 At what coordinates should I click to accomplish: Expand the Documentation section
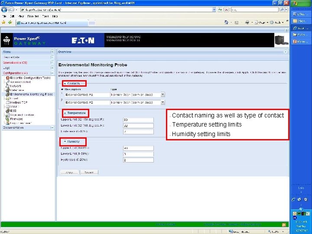(x=52, y=127)
